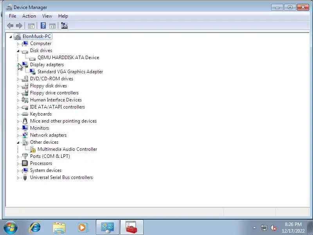Select the Display adapters label
Image resolution: width=313 pixels, height=235 pixels.
pos(47,65)
